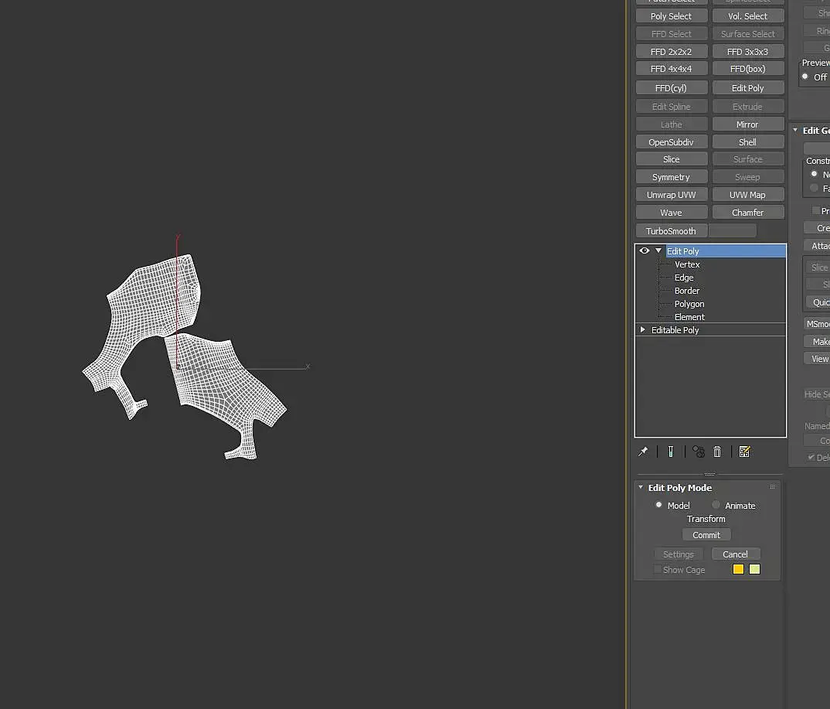
Task: Select Model radio button
Action: pos(658,505)
